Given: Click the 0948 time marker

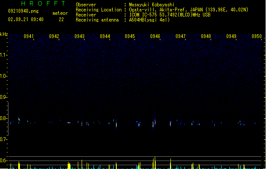Looking at the screenshot, I should point(206,36).
